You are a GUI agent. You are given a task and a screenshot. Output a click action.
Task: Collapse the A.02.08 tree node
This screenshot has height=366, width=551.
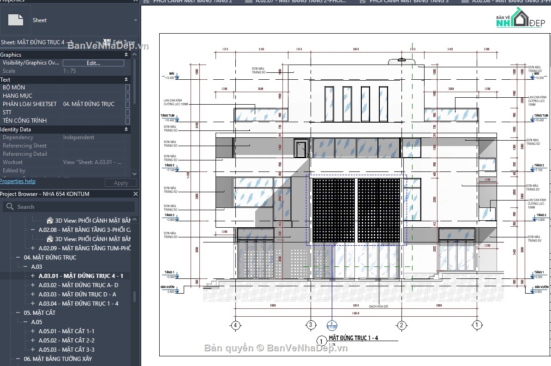pyautogui.click(x=33, y=230)
